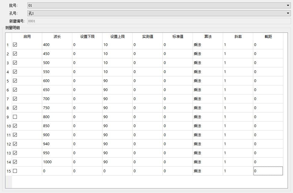
Task: Toggle the checkbox for wavelength 1000
Action: pos(15,162)
